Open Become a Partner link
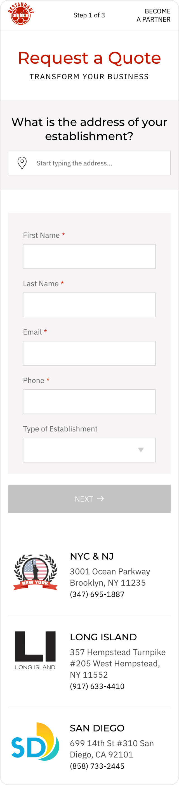 tap(154, 15)
